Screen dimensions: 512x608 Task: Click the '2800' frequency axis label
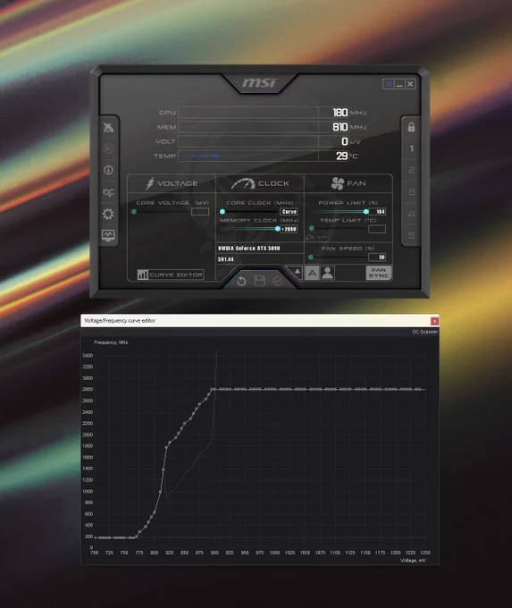pos(88,389)
